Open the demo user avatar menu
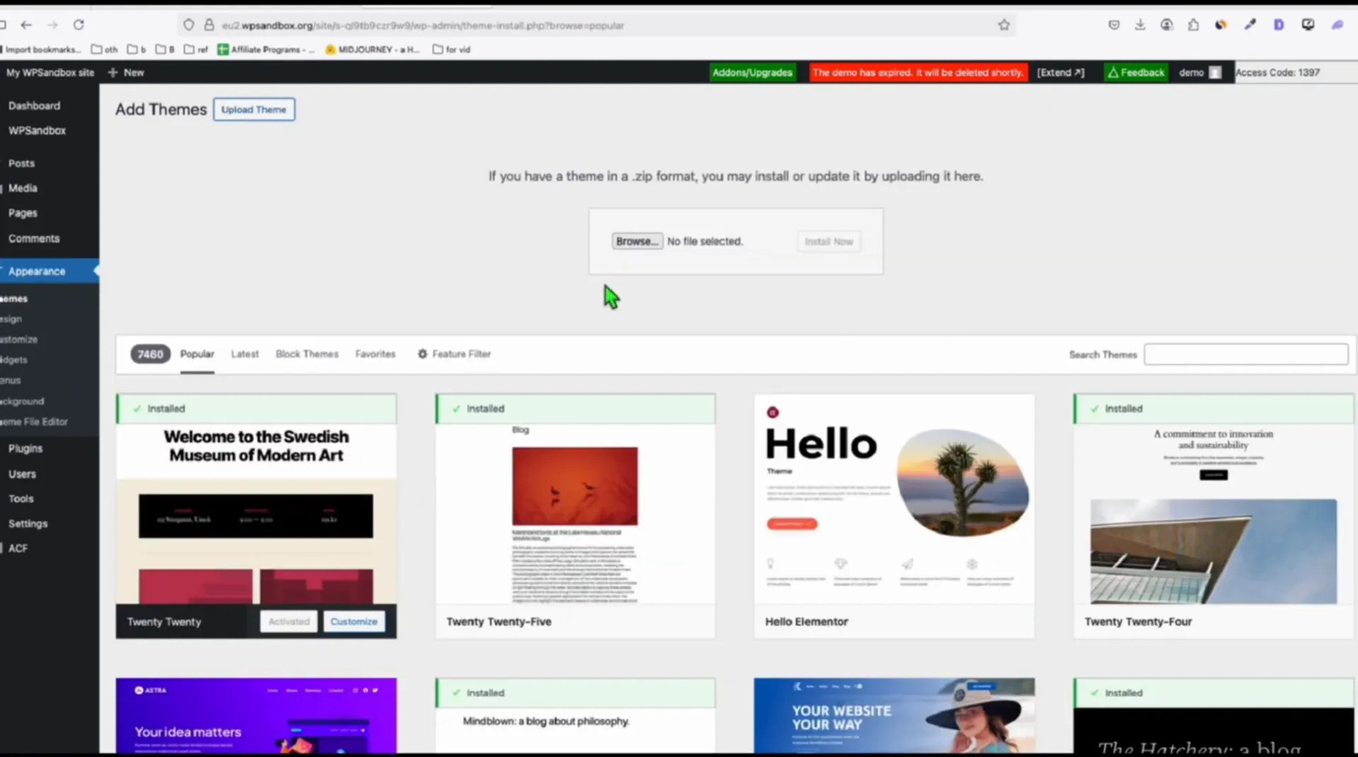The image size is (1358, 757). [x=1200, y=72]
